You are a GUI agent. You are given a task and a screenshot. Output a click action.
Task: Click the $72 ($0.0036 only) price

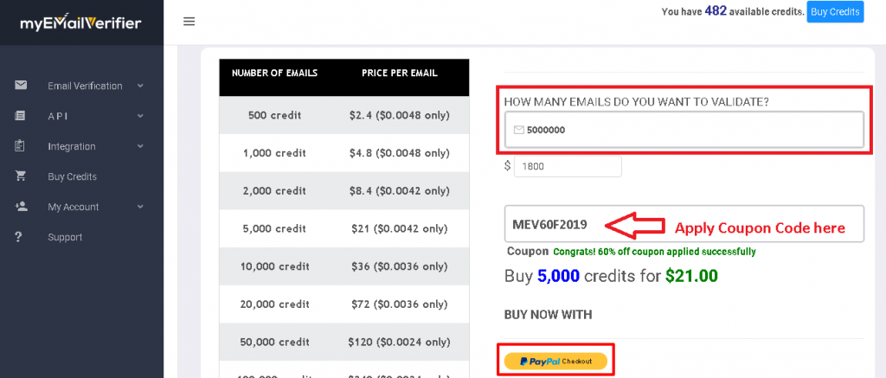tap(400, 304)
